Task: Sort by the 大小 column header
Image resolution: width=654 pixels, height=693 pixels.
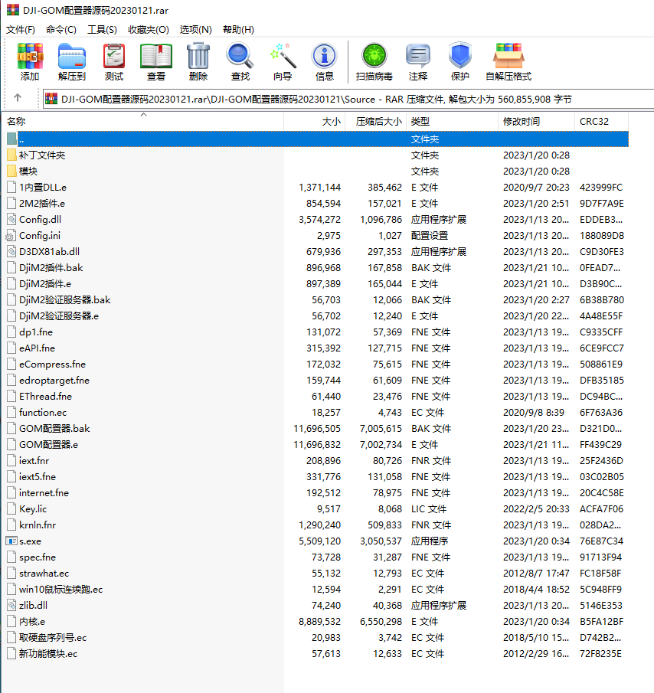Action: click(x=314, y=122)
